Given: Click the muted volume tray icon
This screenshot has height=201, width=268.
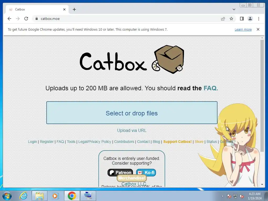Looking at the screenshot, I should 242,196.
